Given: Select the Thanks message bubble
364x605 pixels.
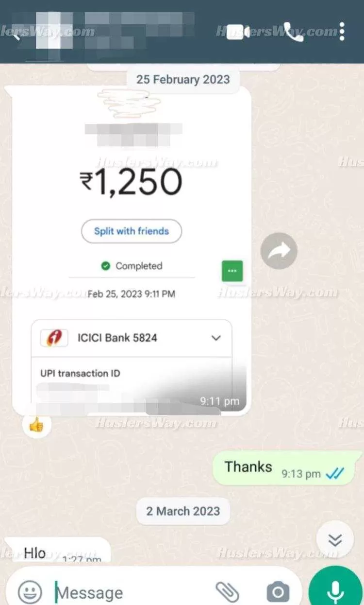Looking at the screenshot, I should tap(286, 468).
